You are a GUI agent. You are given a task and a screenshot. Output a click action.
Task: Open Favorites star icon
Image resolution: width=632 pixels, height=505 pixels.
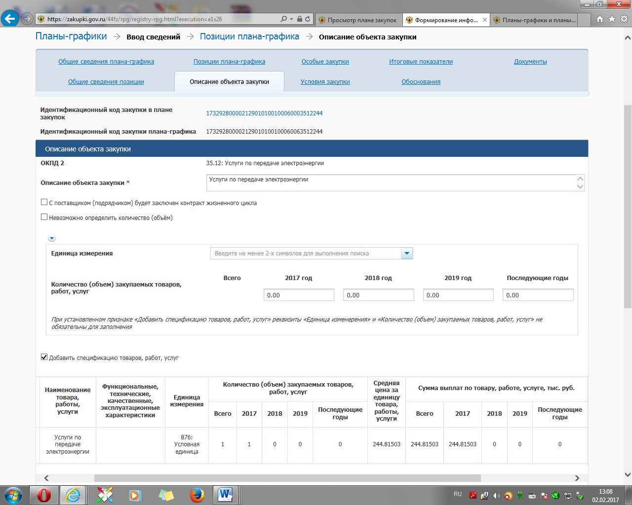tap(612, 19)
